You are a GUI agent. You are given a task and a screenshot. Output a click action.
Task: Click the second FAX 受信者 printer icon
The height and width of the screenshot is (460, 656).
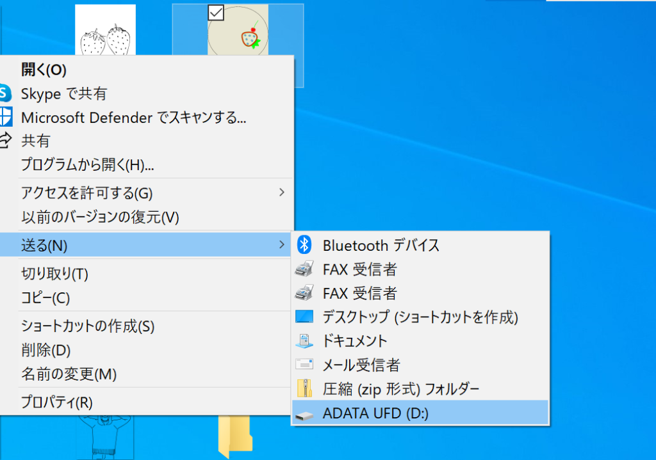(304, 294)
